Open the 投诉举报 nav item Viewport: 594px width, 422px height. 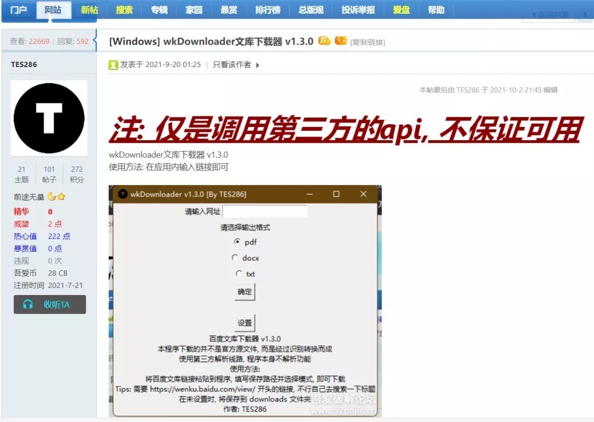click(359, 10)
